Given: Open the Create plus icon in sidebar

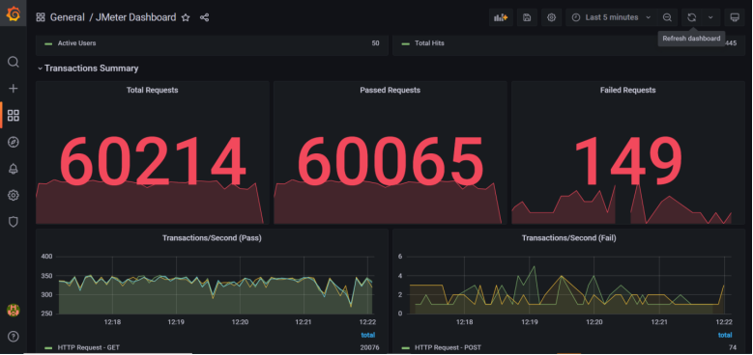Looking at the screenshot, I should pyautogui.click(x=14, y=89).
